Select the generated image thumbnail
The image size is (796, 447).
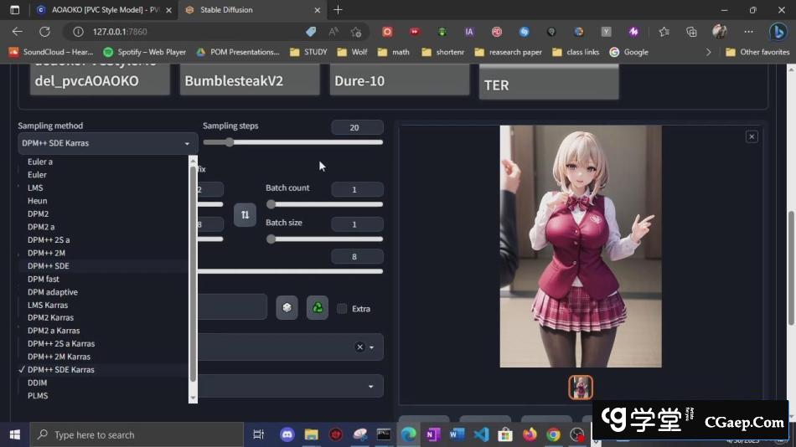pyautogui.click(x=581, y=387)
